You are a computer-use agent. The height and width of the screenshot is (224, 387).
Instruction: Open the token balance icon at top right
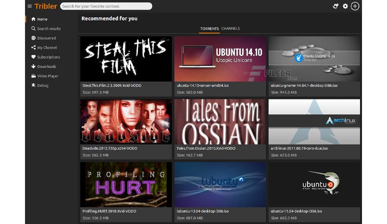tap(336, 6)
